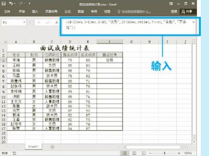
Task: Click the Undo arrow icon
Action: point(11,3)
